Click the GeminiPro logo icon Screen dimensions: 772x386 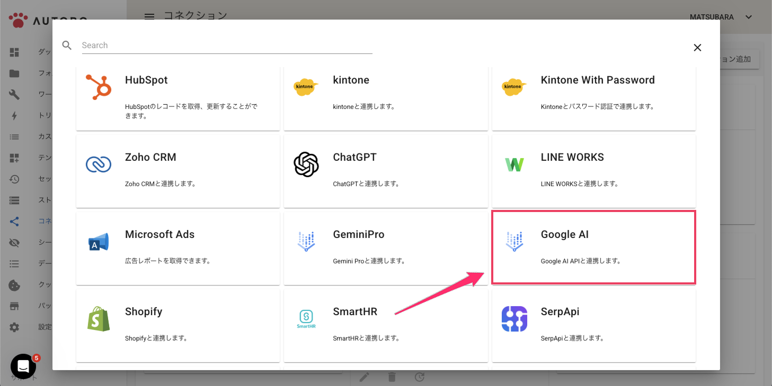pos(306,242)
